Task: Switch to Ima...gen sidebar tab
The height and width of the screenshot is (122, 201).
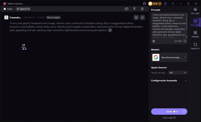Action: tap(195, 11)
